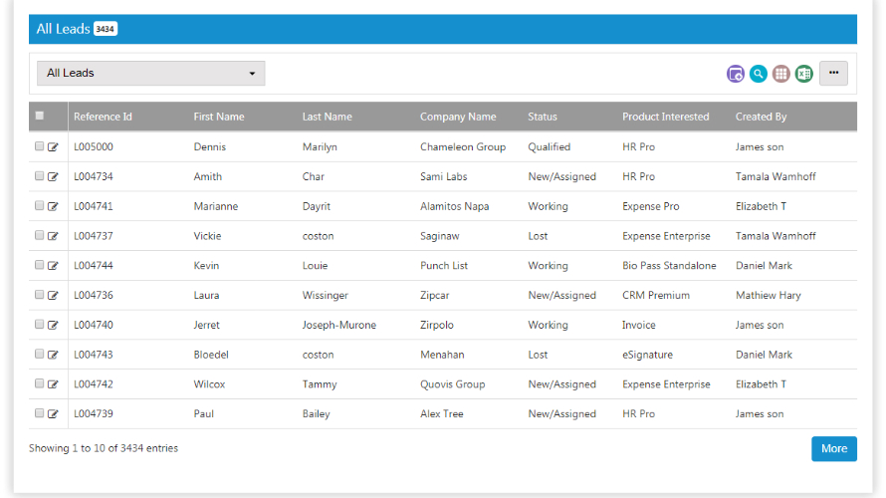Image resolution: width=886 pixels, height=498 pixels.
Task: Check the box for lead L004734
Action: [x=39, y=176]
